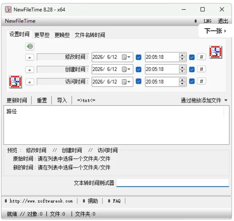Click the 下一张 next-image button

coord(215,31)
